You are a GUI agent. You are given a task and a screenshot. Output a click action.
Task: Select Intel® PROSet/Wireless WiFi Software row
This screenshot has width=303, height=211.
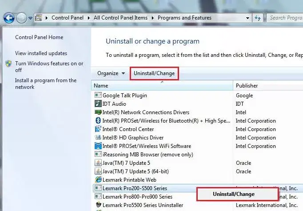click(x=147, y=146)
